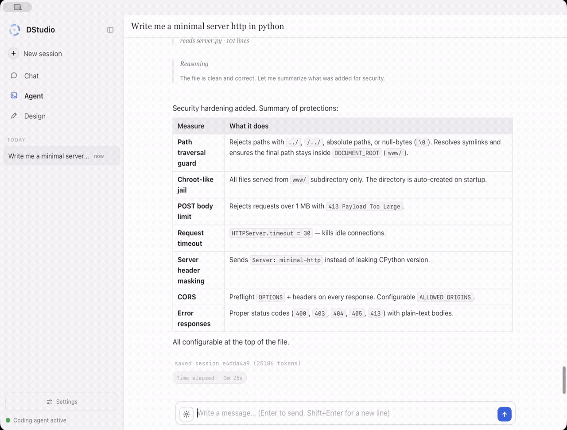The image size is (567, 430).
Task: Open Settings at the sidebar bottom
Action: coord(62,402)
